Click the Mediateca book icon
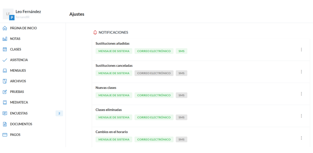This screenshot has height=153, width=313. click(5, 102)
